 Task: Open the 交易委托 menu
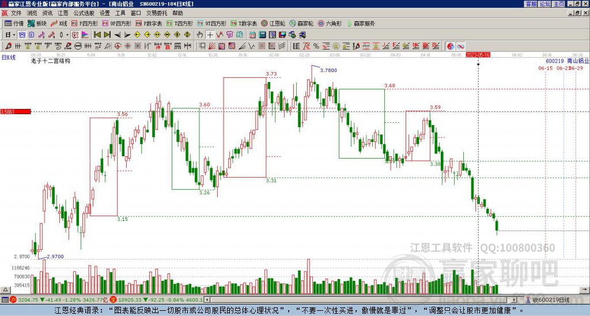click(157, 13)
